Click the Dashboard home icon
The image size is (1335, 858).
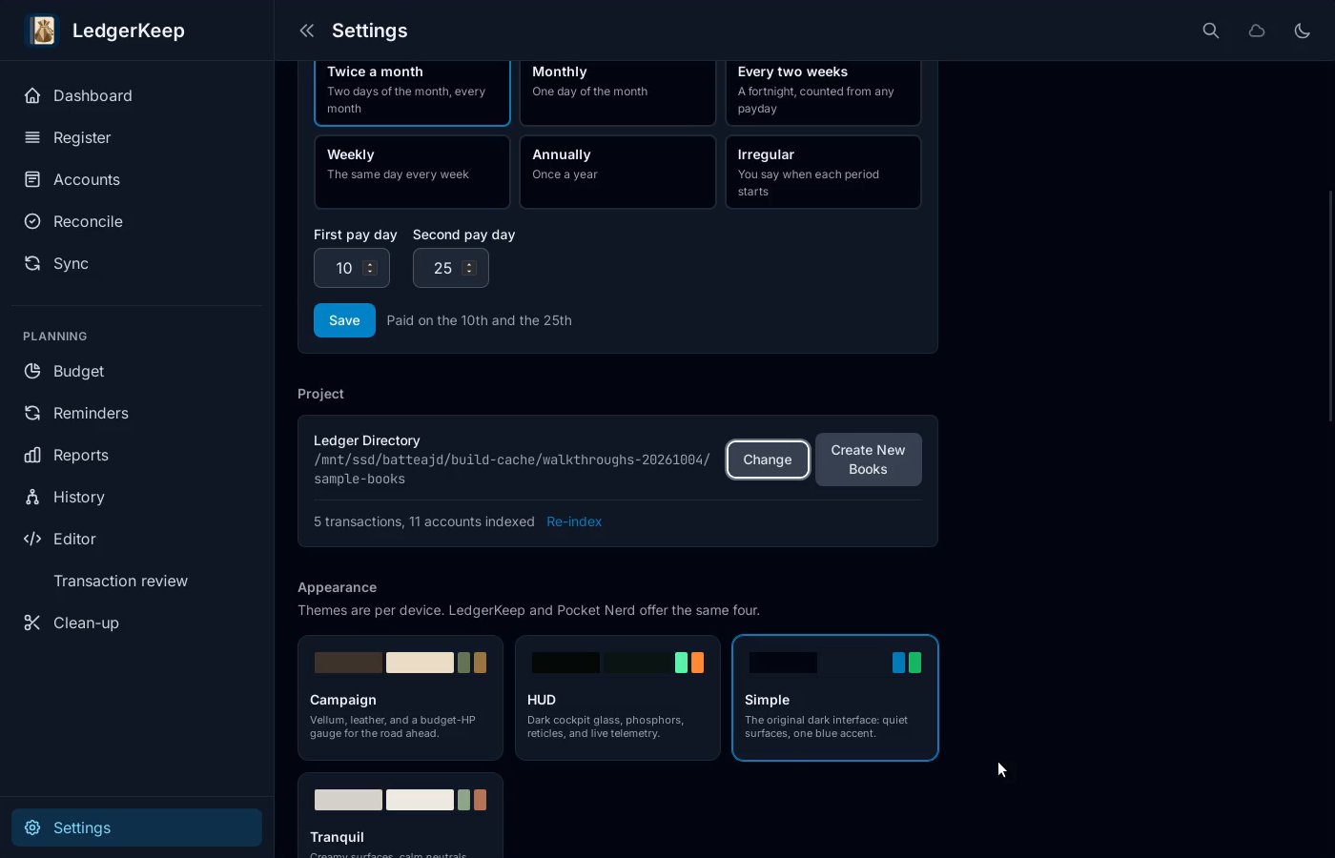point(32,95)
